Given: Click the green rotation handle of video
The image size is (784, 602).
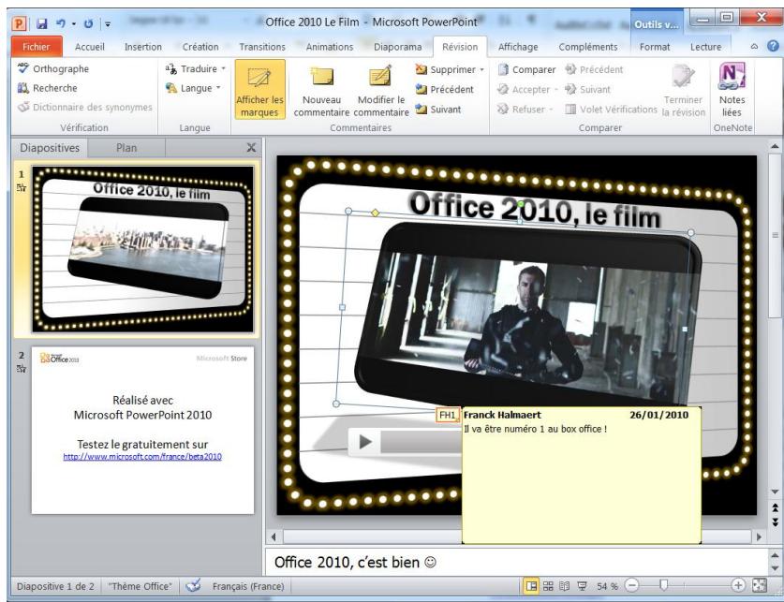Looking at the screenshot, I should pos(521,204).
